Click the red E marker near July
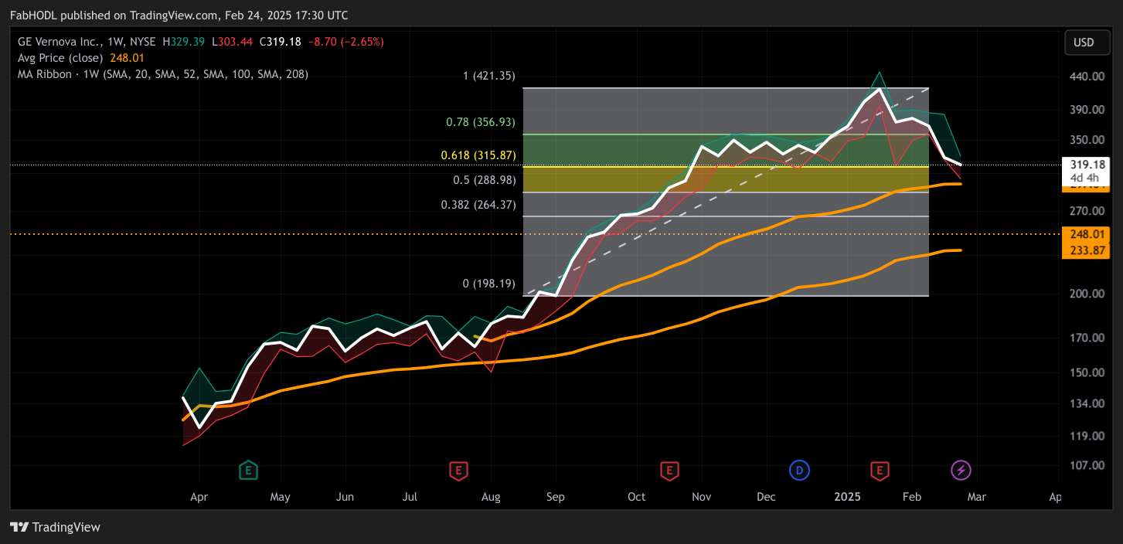The width and height of the screenshot is (1123, 544). (x=458, y=469)
